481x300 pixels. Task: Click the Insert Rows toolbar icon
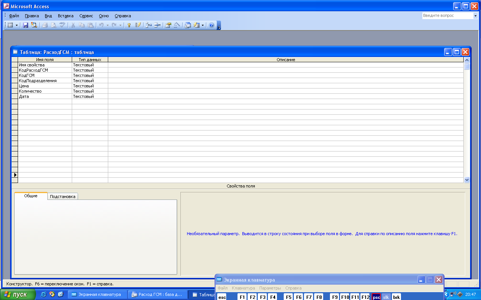click(x=148, y=25)
